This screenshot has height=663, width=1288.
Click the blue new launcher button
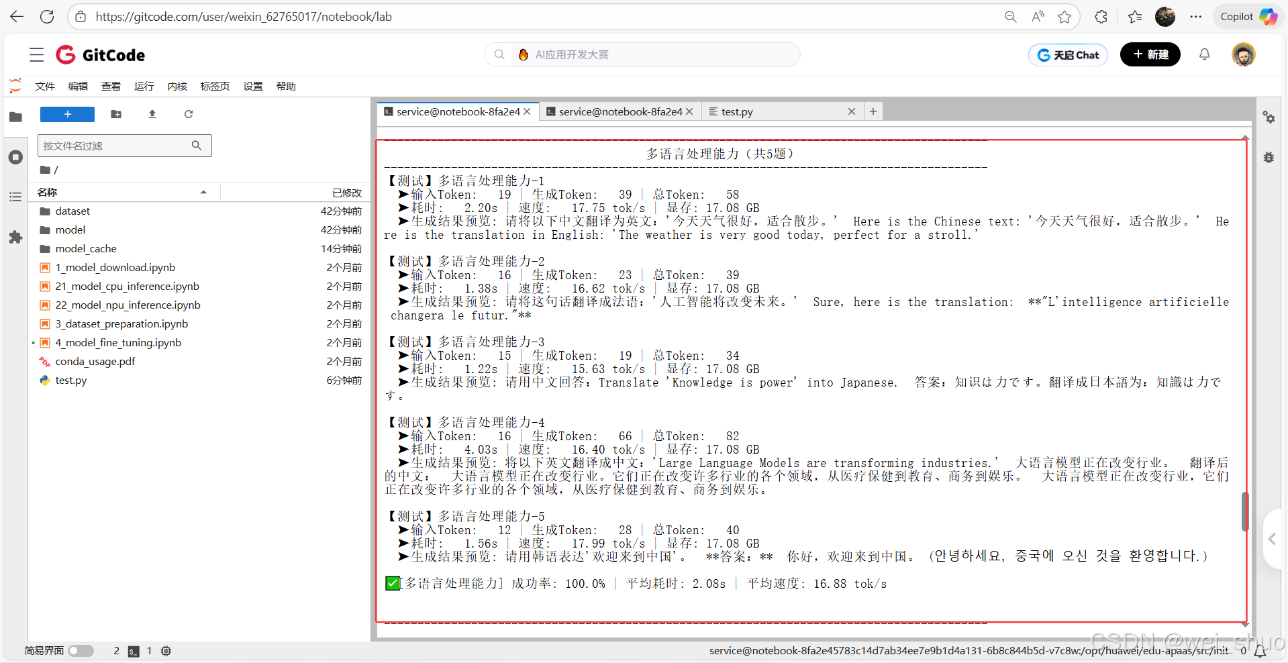click(67, 114)
